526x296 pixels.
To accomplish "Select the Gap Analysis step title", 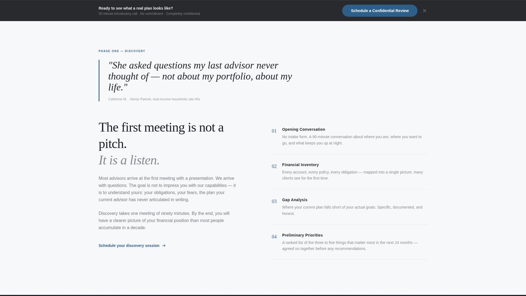I will [295, 200].
